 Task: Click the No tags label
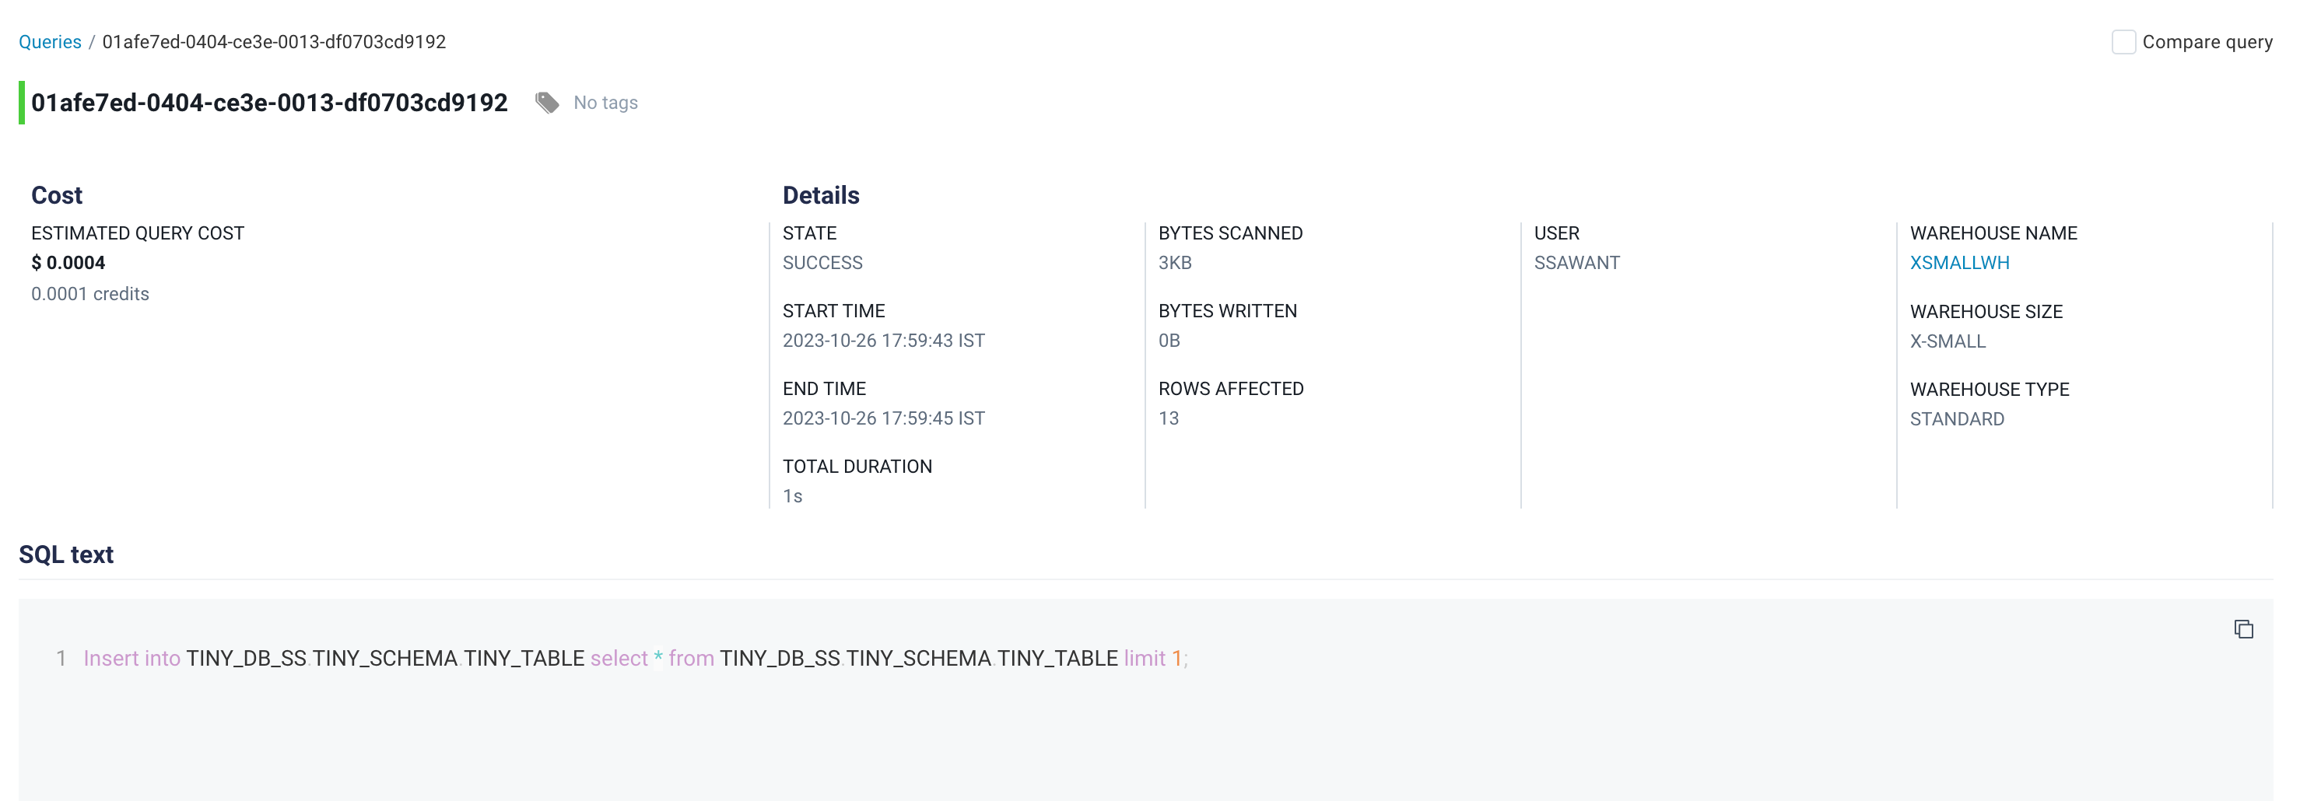click(605, 103)
